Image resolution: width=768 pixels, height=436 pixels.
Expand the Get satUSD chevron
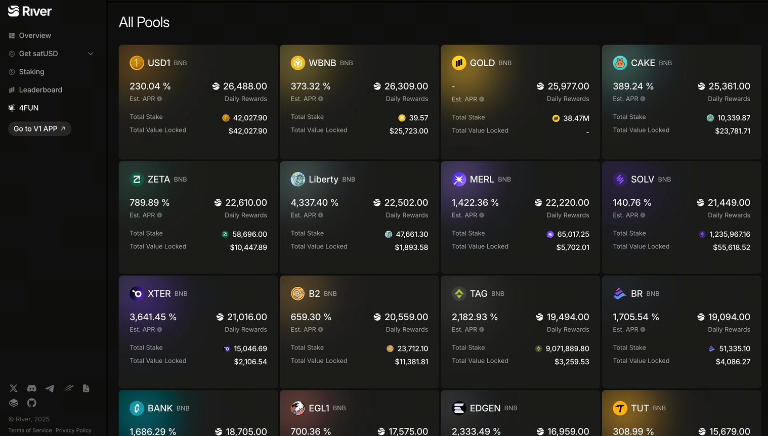[x=91, y=54]
